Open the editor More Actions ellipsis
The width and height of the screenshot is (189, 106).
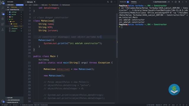click(115, 2)
